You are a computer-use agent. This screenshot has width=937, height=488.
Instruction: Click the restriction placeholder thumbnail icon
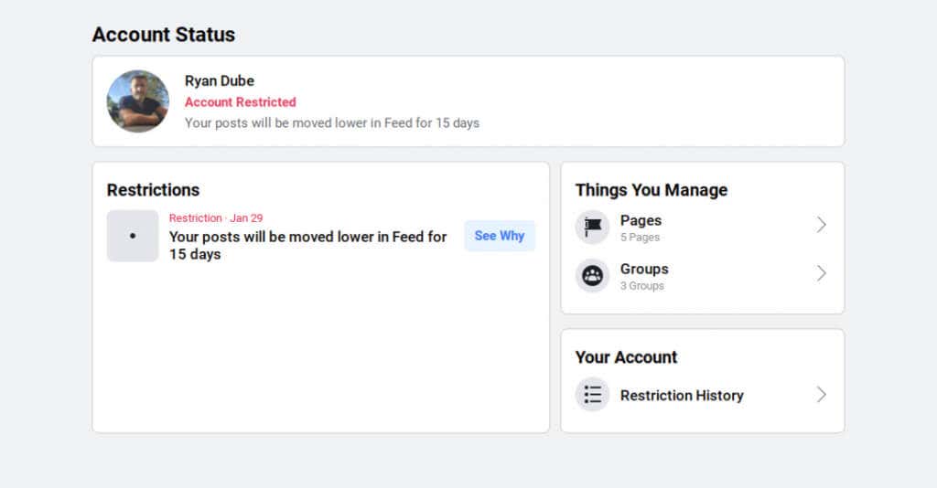[133, 236]
